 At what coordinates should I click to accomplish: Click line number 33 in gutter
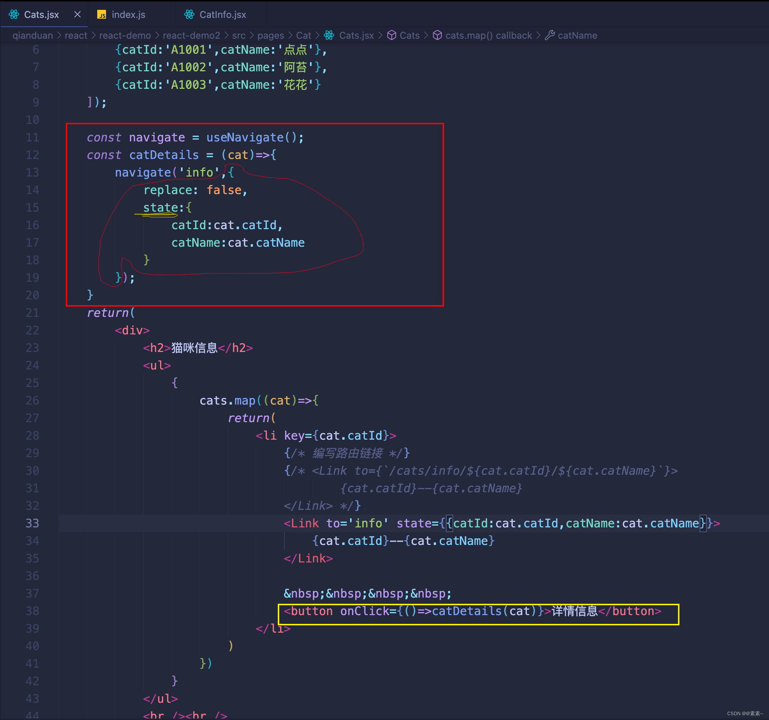point(32,523)
